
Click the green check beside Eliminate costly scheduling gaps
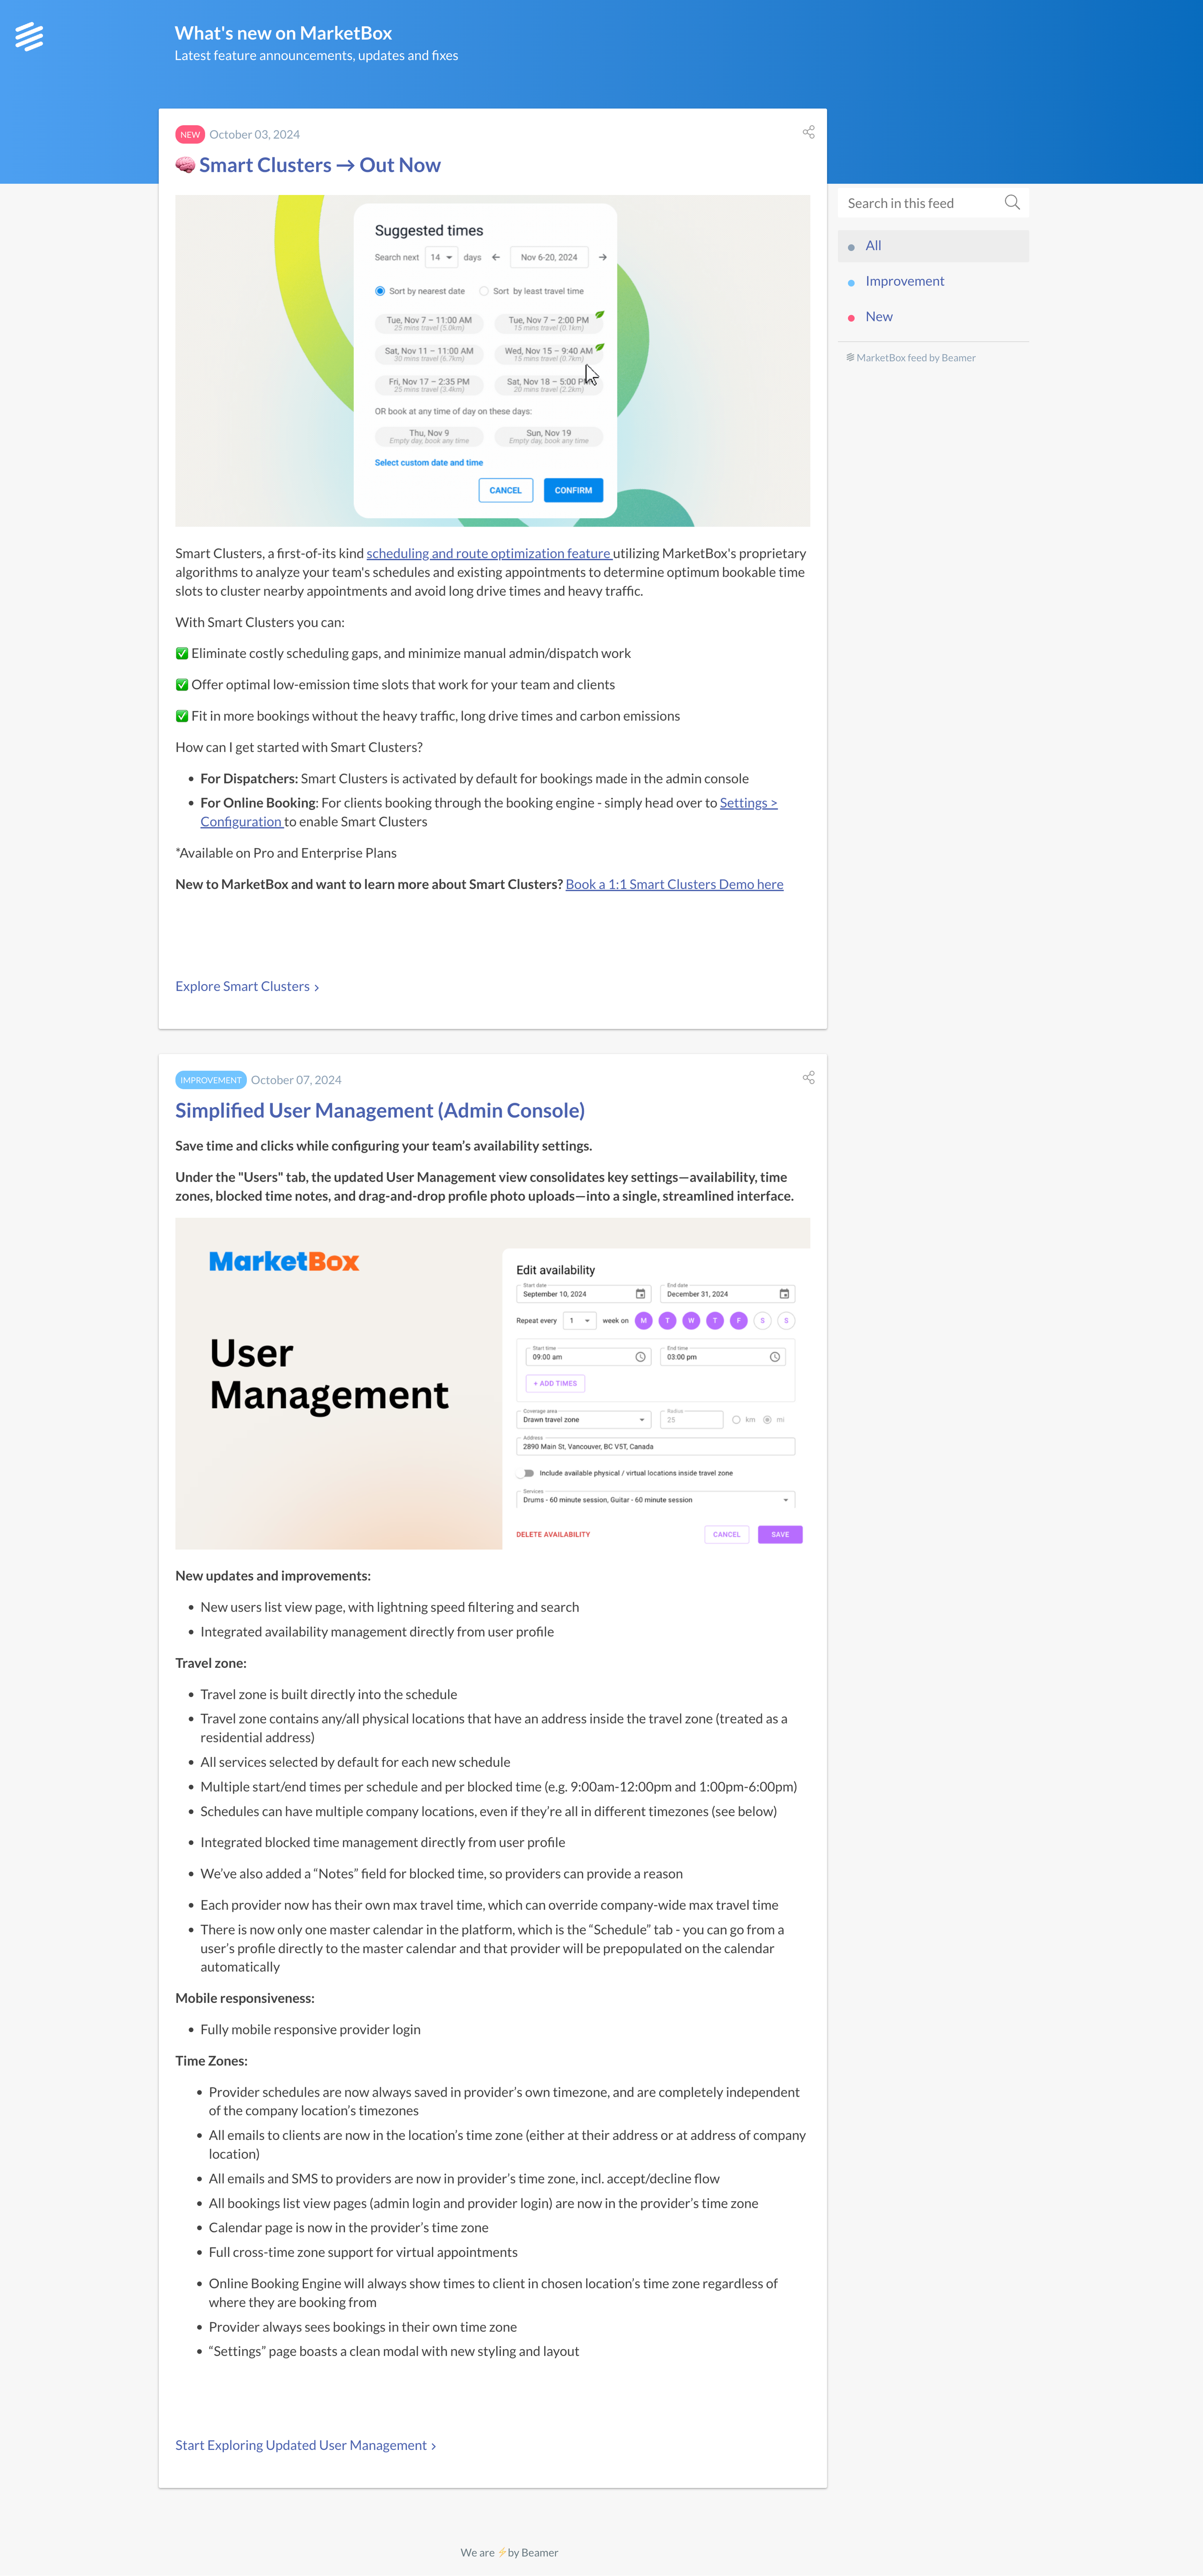tap(182, 653)
